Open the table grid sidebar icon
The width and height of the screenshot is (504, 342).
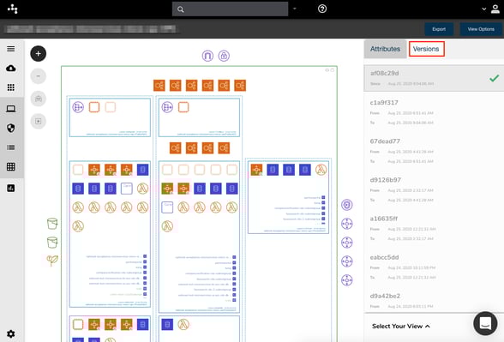pyautogui.click(x=11, y=166)
